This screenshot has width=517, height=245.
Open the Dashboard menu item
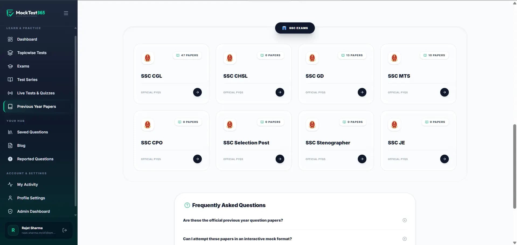click(x=37, y=39)
